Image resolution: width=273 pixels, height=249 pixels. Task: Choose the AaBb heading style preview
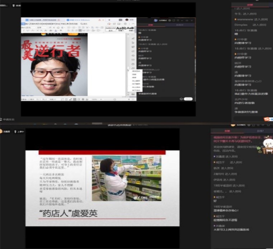coord(121,28)
